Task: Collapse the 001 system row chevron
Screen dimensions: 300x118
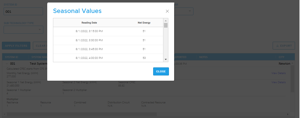Action: click(6, 64)
